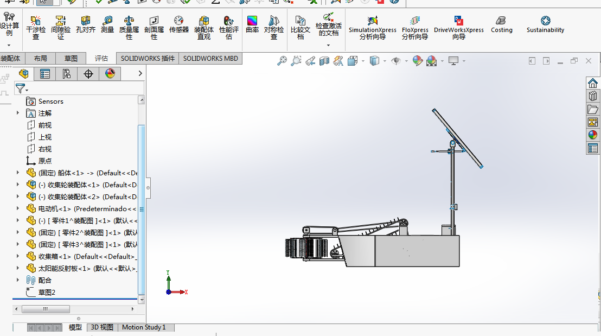Screen dimensions: 601x336
Task: Switch to the 3D 视图 bottom tab
Action: (x=102, y=327)
